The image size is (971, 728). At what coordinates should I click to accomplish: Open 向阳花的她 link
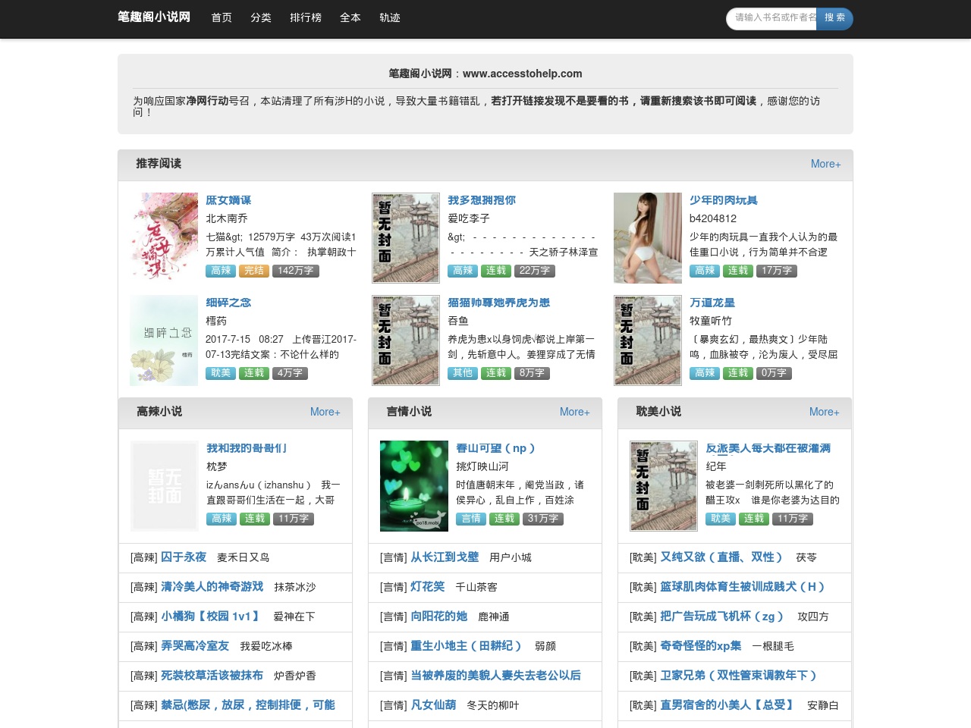(438, 617)
